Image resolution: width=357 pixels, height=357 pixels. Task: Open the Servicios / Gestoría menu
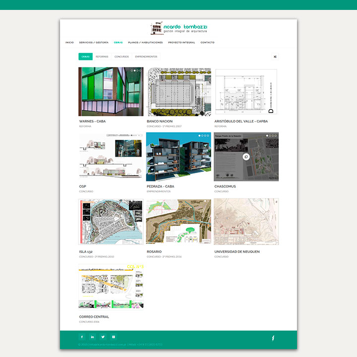coord(94,43)
